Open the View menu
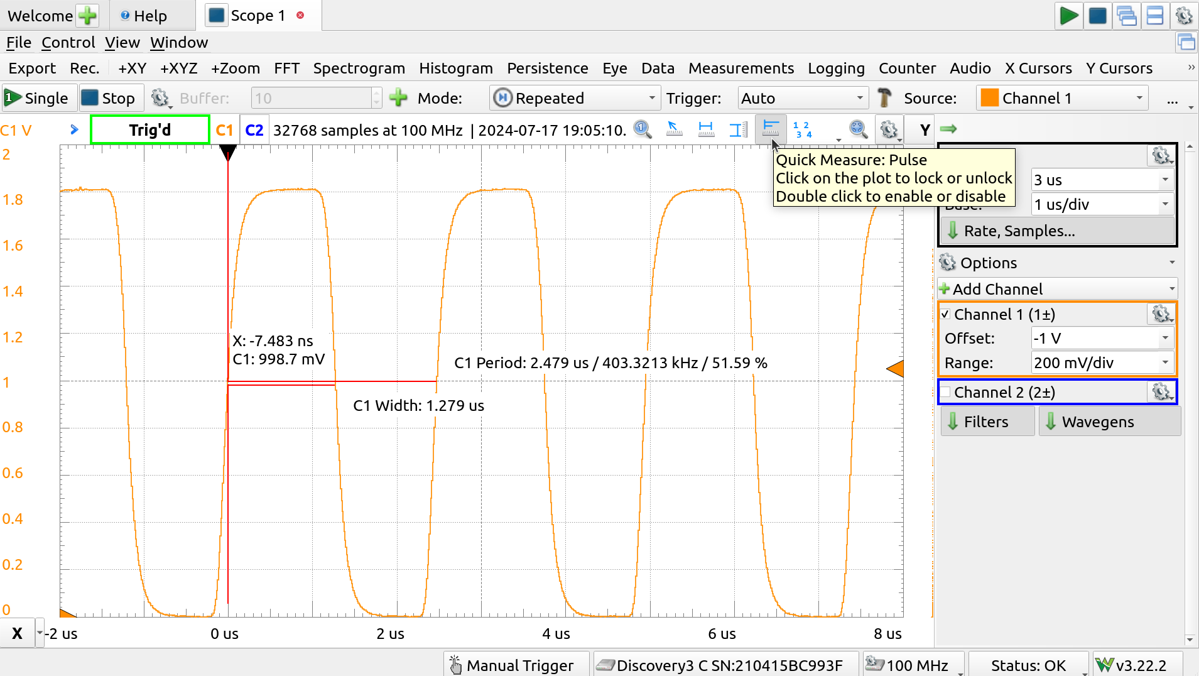Screen dimensions: 1199x676 point(122,42)
